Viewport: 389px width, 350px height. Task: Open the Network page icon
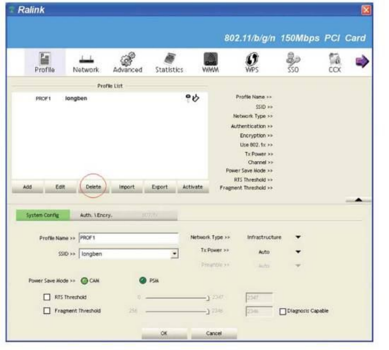pyautogui.click(x=86, y=62)
